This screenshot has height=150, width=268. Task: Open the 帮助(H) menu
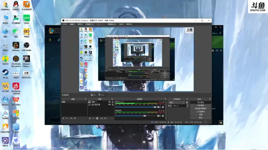pyautogui.click(x=129, y=24)
